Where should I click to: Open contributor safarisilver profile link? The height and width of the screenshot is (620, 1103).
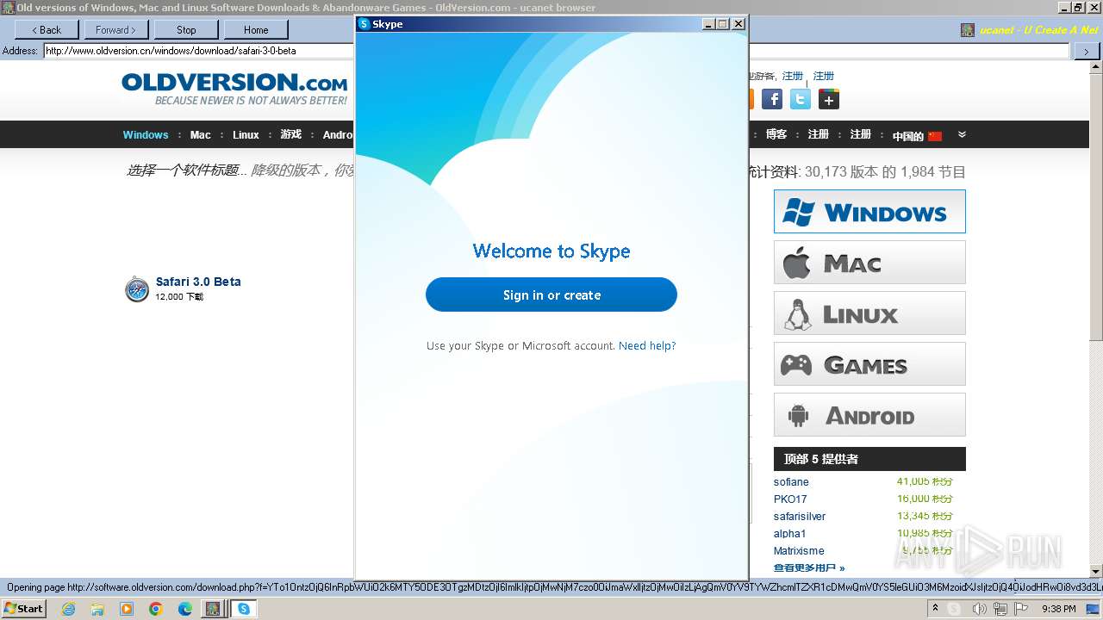click(x=800, y=517)
